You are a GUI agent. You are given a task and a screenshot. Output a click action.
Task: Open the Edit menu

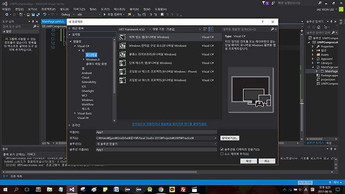(19, 9)
